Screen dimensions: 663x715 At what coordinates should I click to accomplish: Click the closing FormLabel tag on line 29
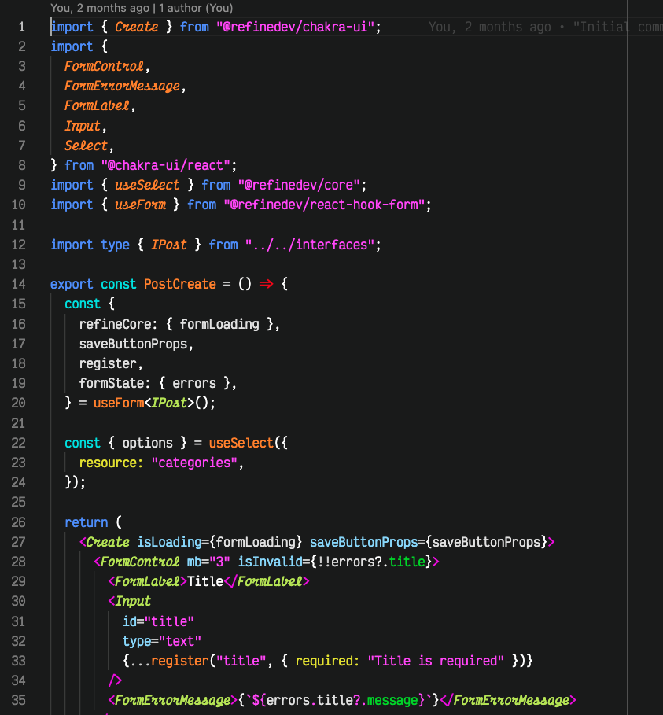click(267, 581)
